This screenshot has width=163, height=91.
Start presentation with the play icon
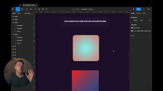[x=144, y=9]
